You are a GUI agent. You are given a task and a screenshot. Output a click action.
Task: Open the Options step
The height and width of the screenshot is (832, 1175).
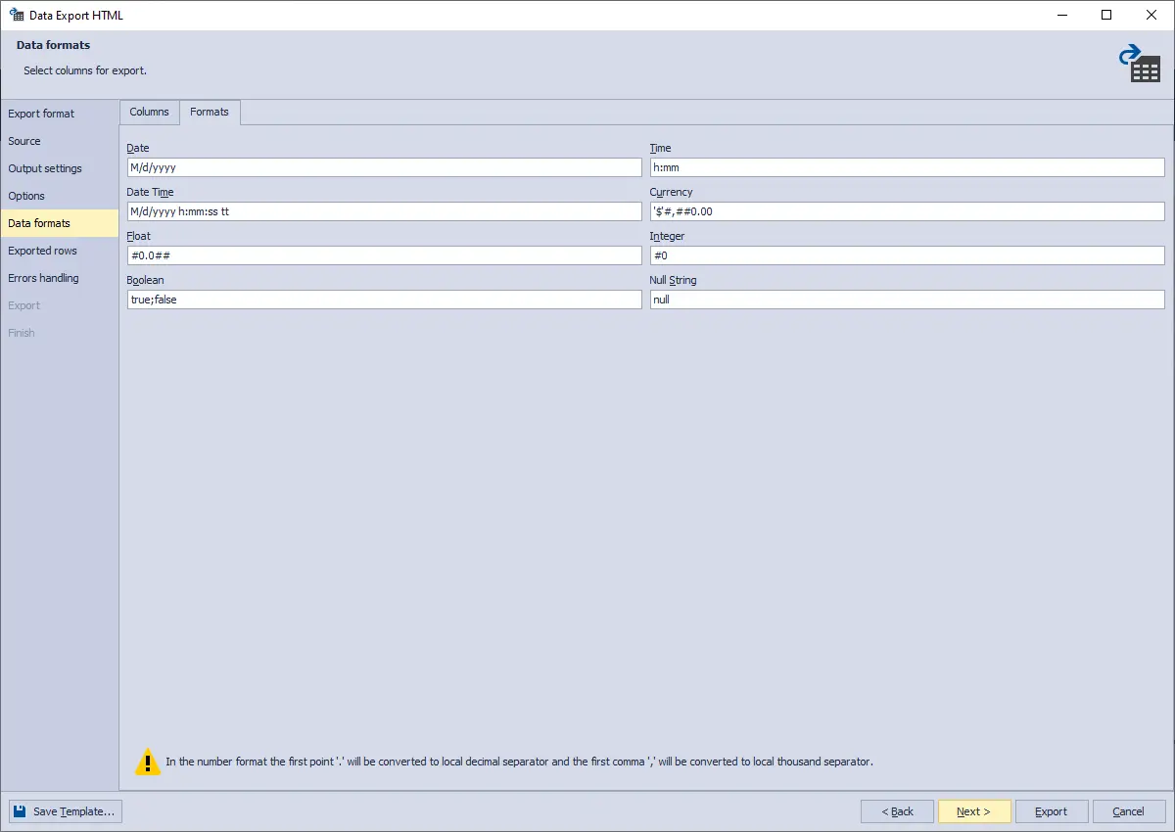(26, 196)
